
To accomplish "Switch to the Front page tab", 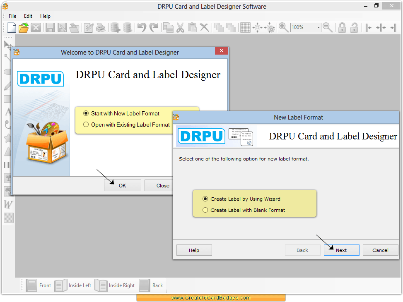I will point(39,285).
